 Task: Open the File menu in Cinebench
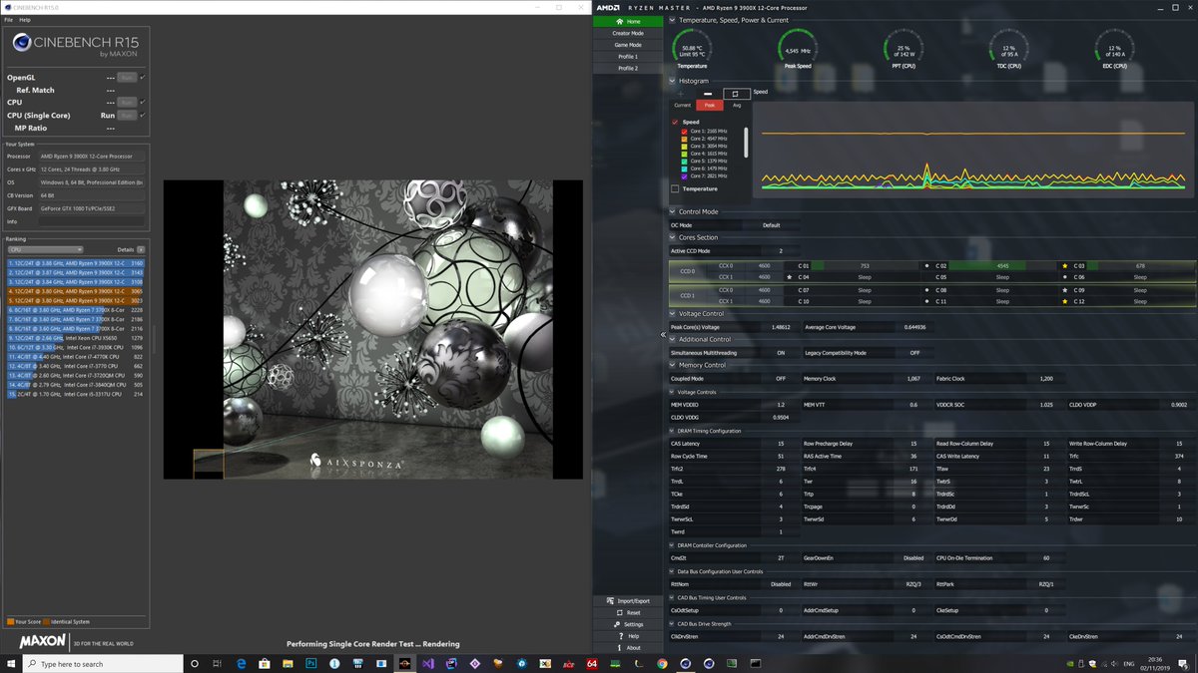click(8, 20)
